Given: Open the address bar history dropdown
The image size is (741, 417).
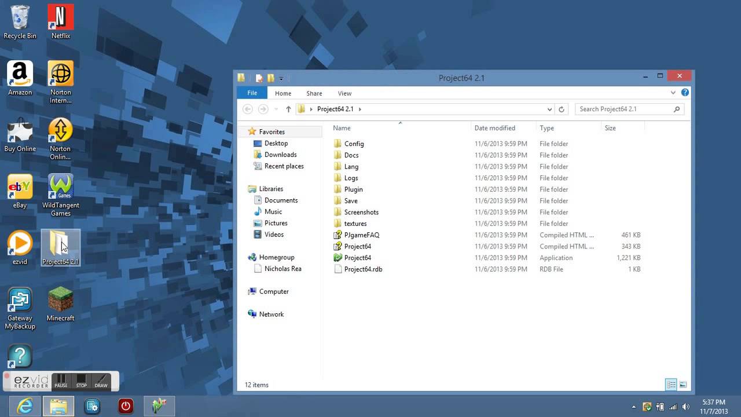Looking at the screenshot, I should (549, 109).
